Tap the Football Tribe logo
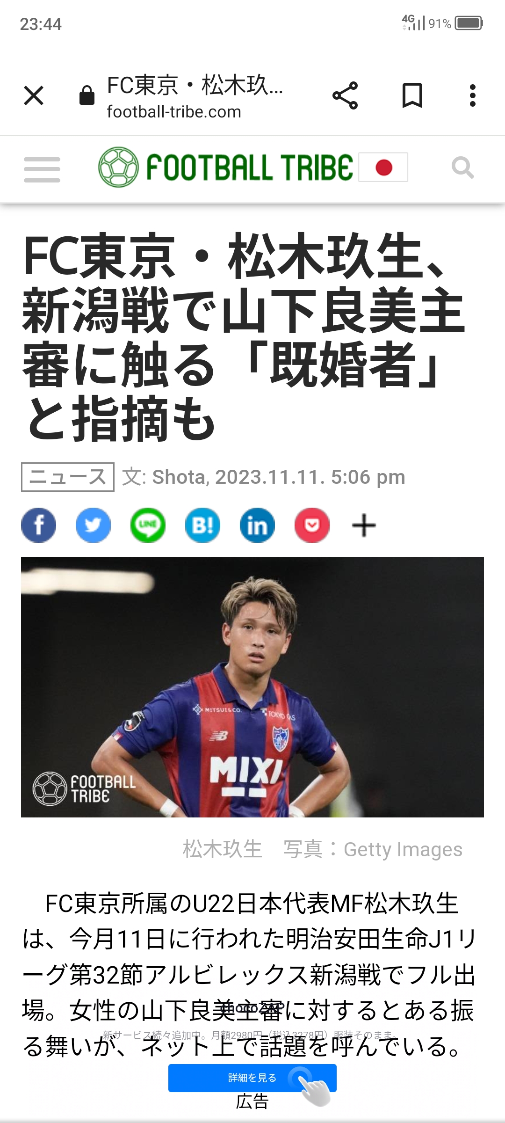 click(x=226, y=167)
